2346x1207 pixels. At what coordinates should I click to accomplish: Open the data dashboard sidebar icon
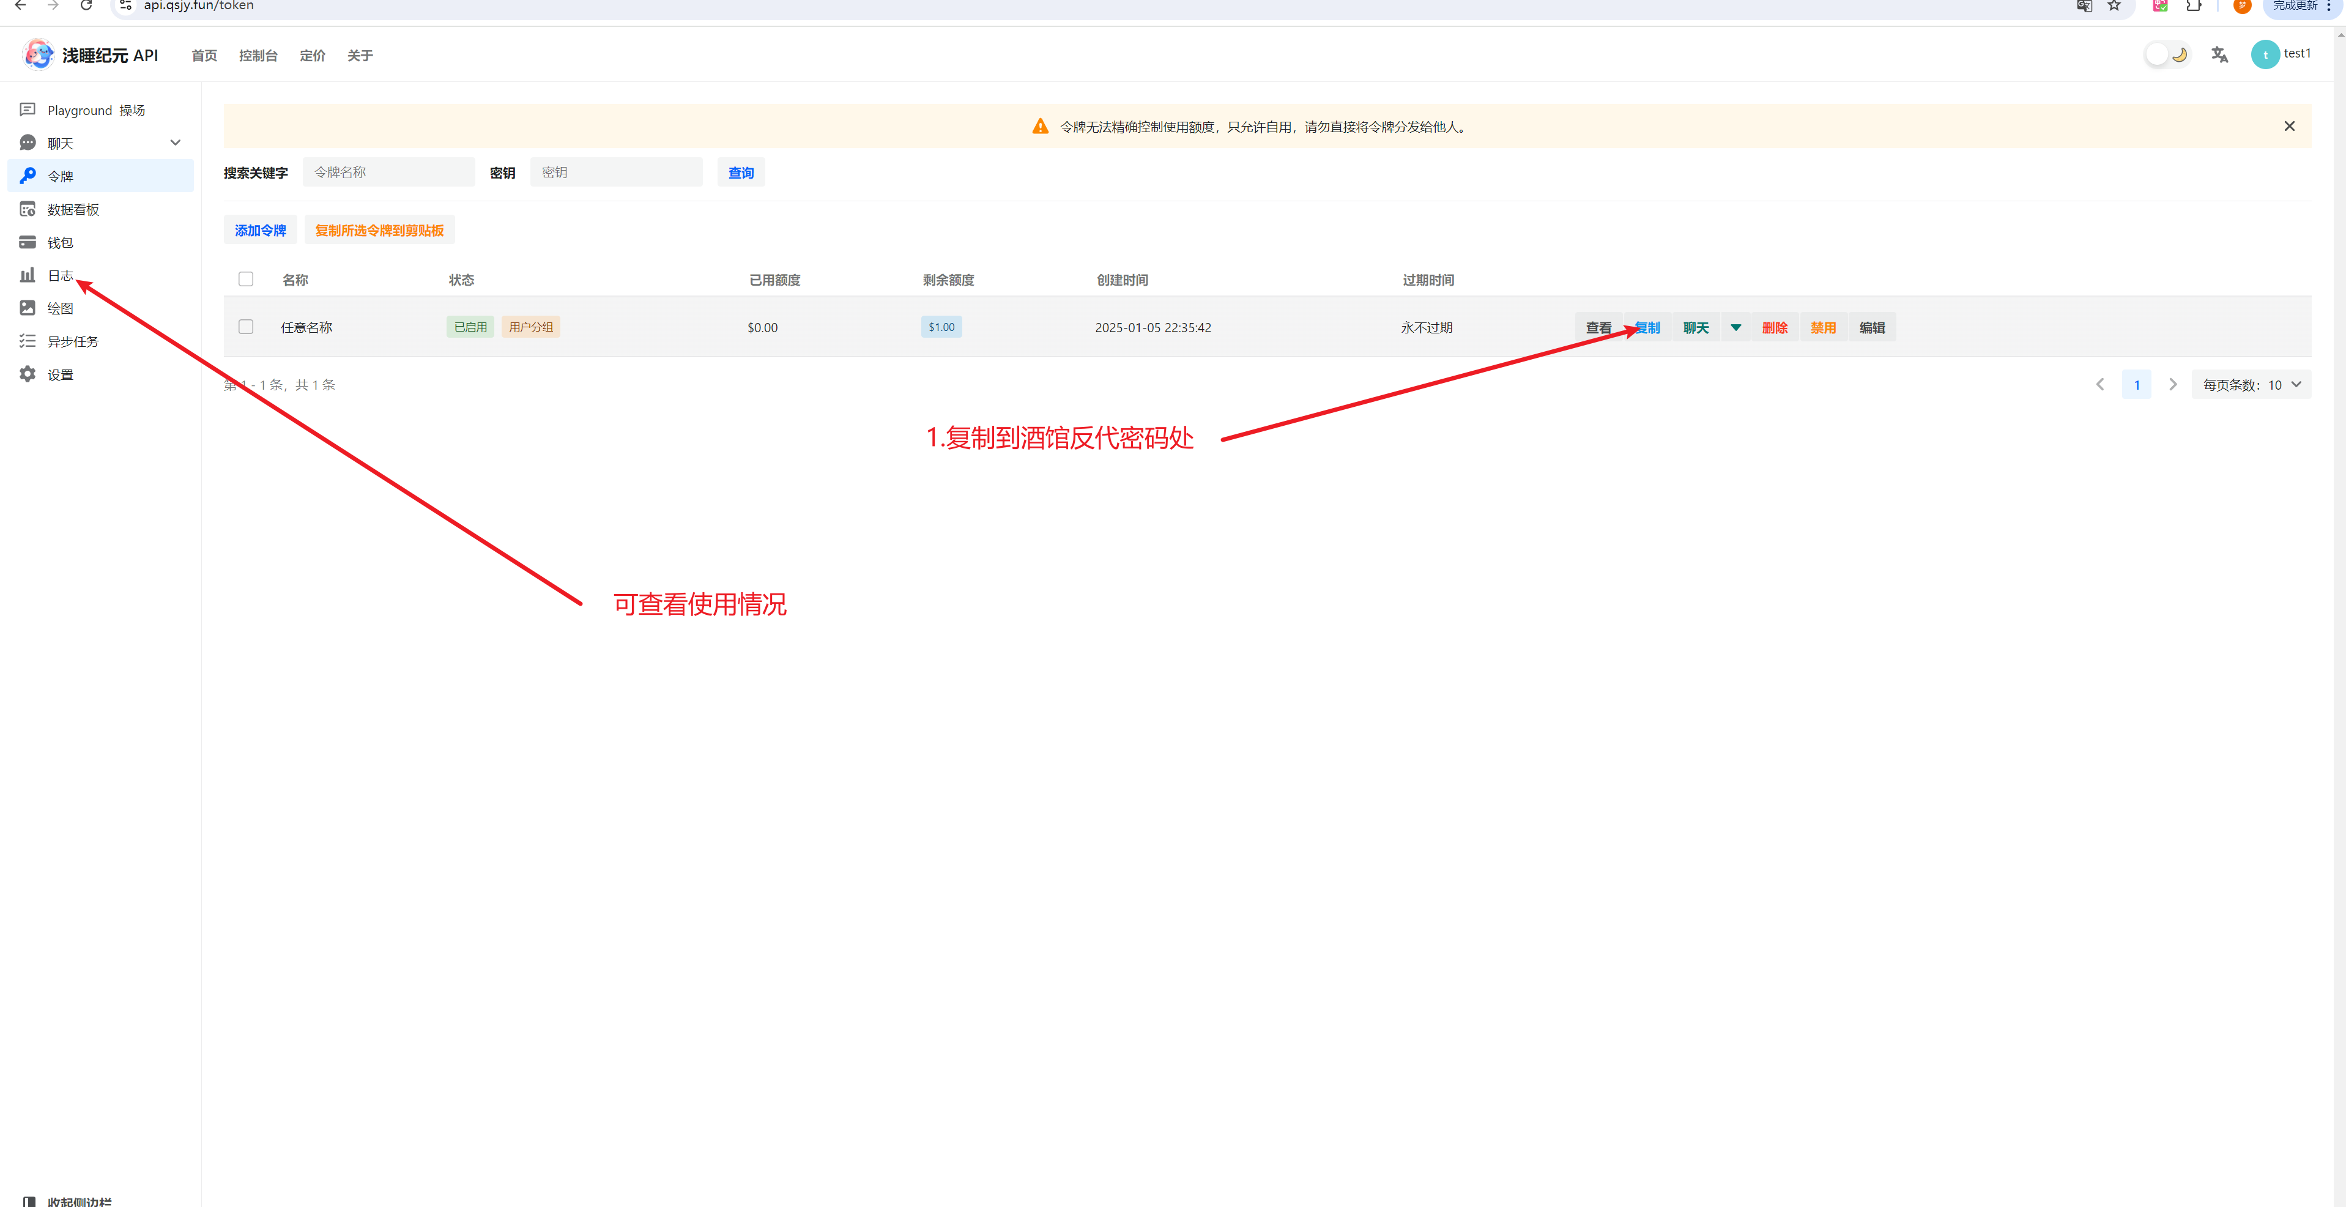28,209
